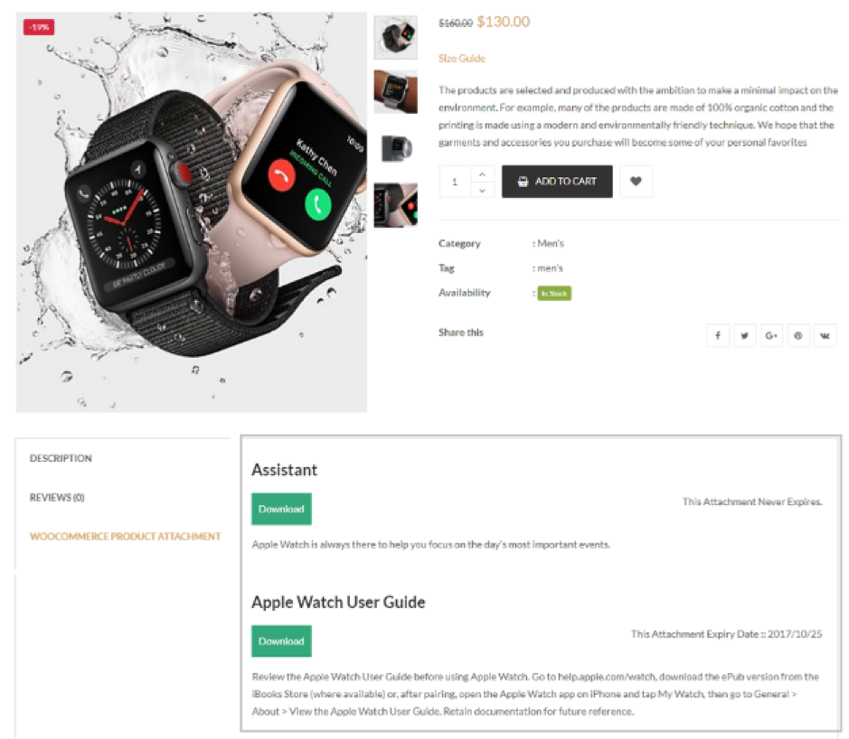Open the Men's category link

pos(551,243)
